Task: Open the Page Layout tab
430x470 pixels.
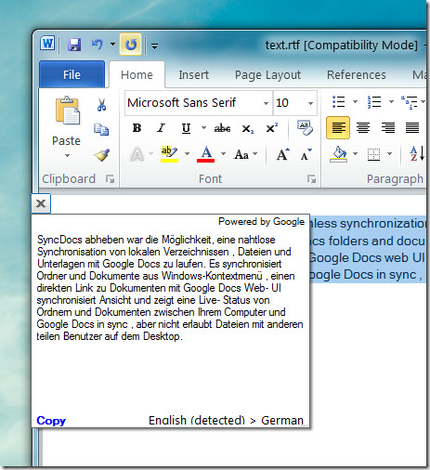Action: pos(267,75)
